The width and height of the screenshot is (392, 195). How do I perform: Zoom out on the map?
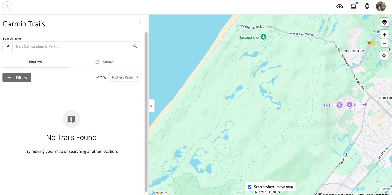click(x=384, y=43)
